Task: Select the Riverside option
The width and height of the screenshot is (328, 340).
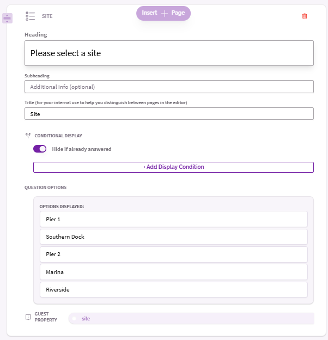Action: coord(174,290)
